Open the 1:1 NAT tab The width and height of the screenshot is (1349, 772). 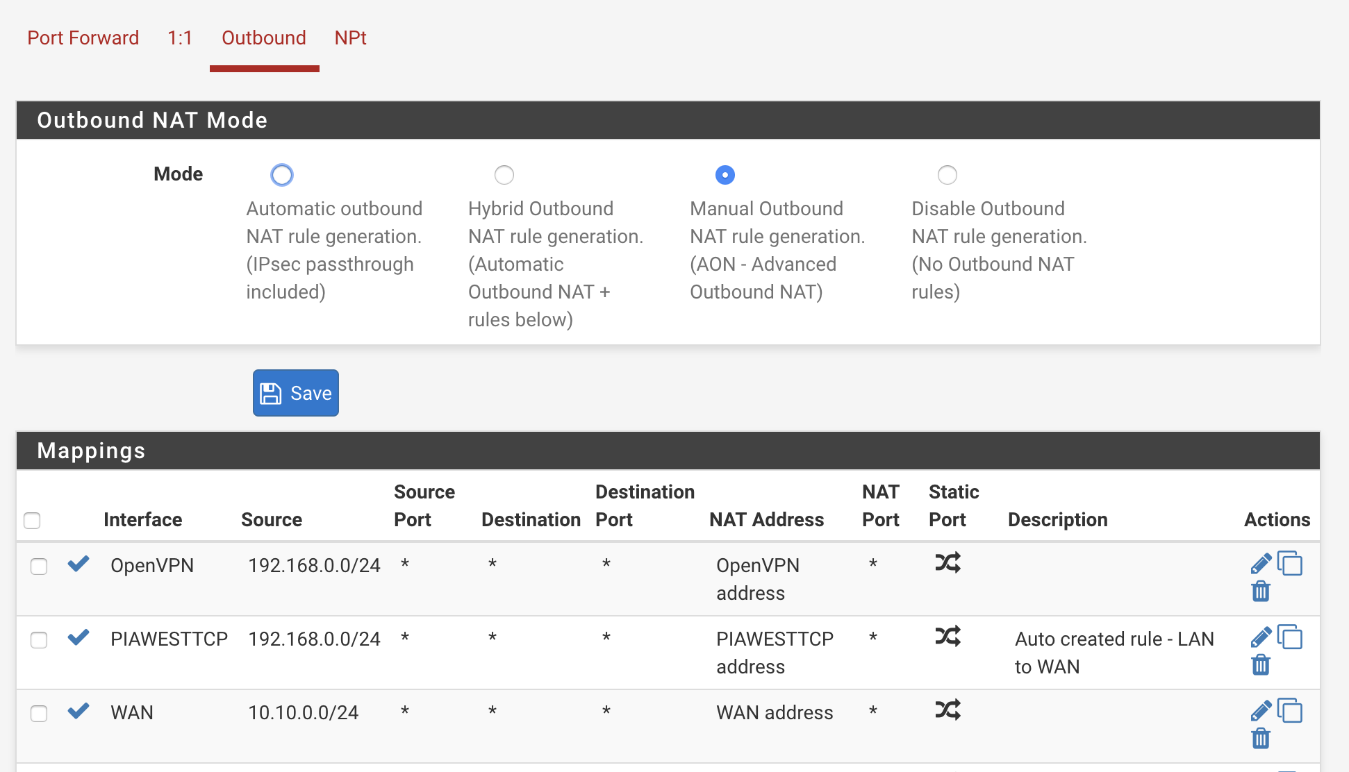[x=180, y=37]
